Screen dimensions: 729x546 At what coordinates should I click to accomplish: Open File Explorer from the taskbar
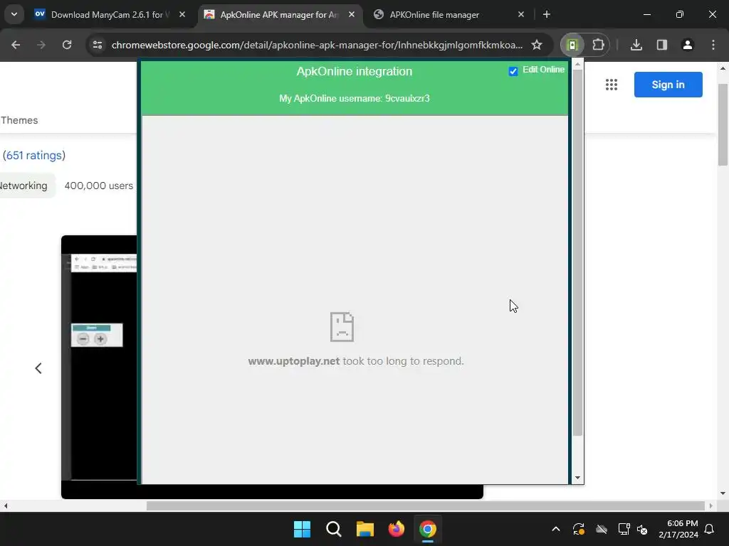click(365, 529)
